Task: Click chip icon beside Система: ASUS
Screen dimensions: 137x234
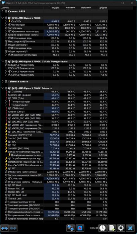Action: [x=6, y=11]
